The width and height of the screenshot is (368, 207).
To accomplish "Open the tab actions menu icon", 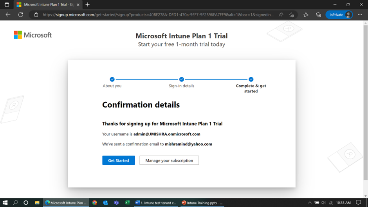I will click(x=7, y=4).
